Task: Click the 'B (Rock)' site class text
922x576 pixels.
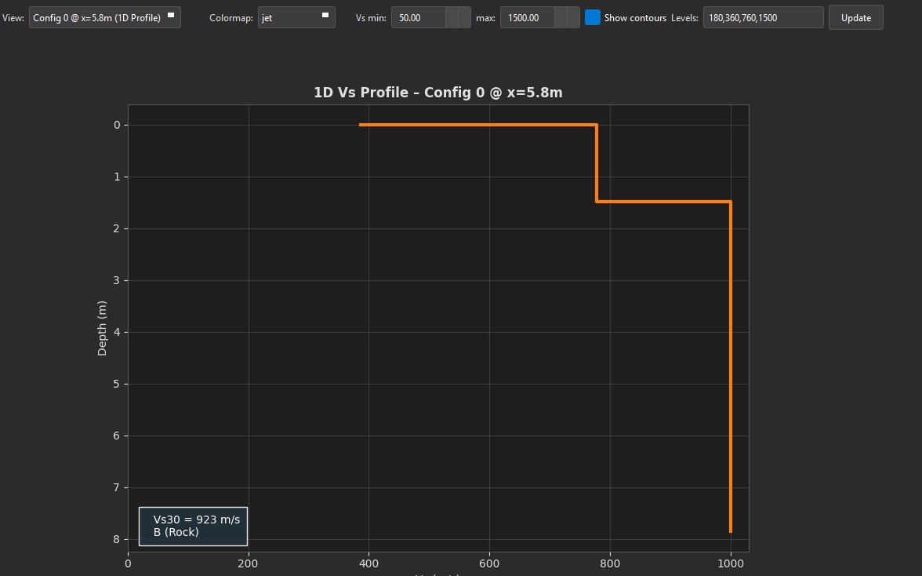Action: (x=176, y=533)
